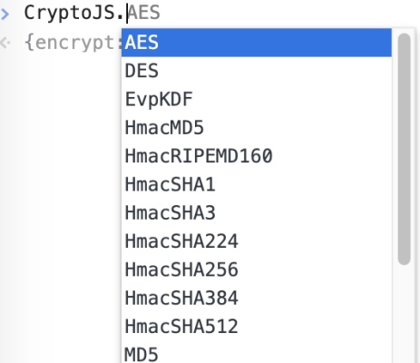Click the autocomplete scrollbar thumb
Image resolution: width=420 pixels, height=363 pixels.
(x=405, y=149)
